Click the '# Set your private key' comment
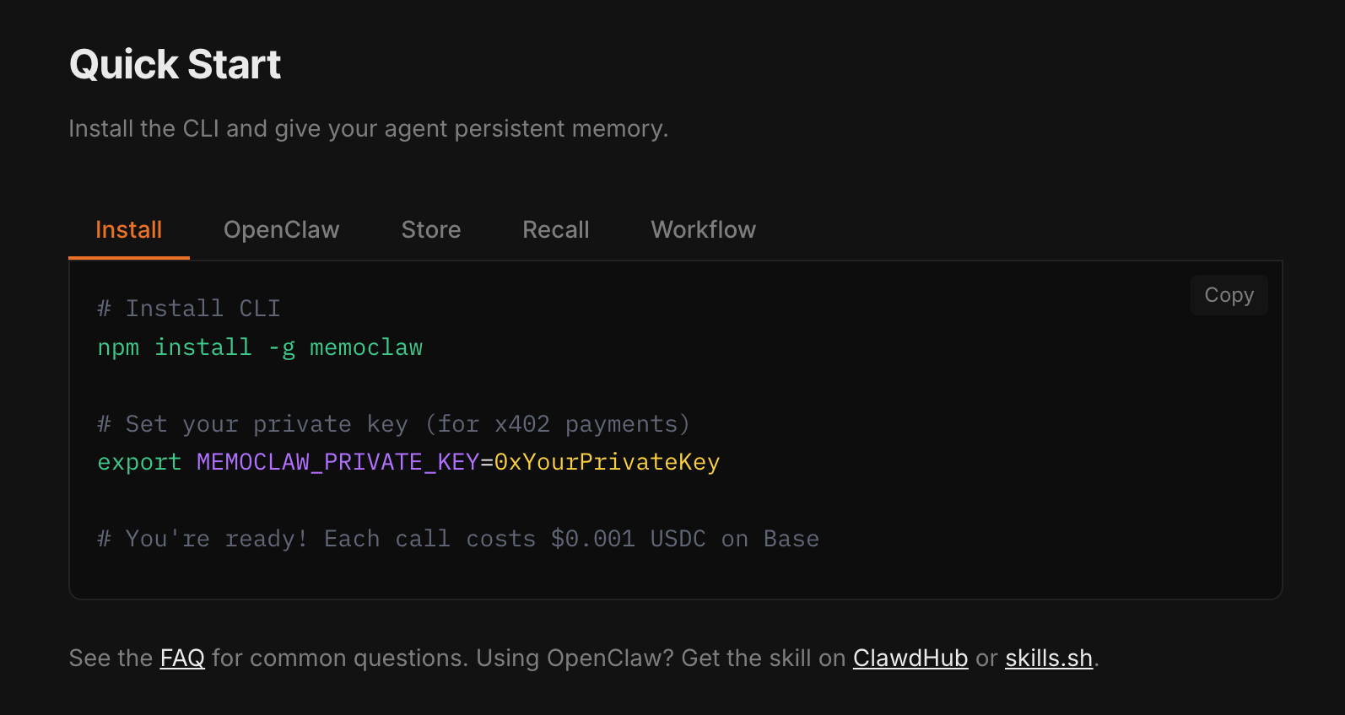 393,424
